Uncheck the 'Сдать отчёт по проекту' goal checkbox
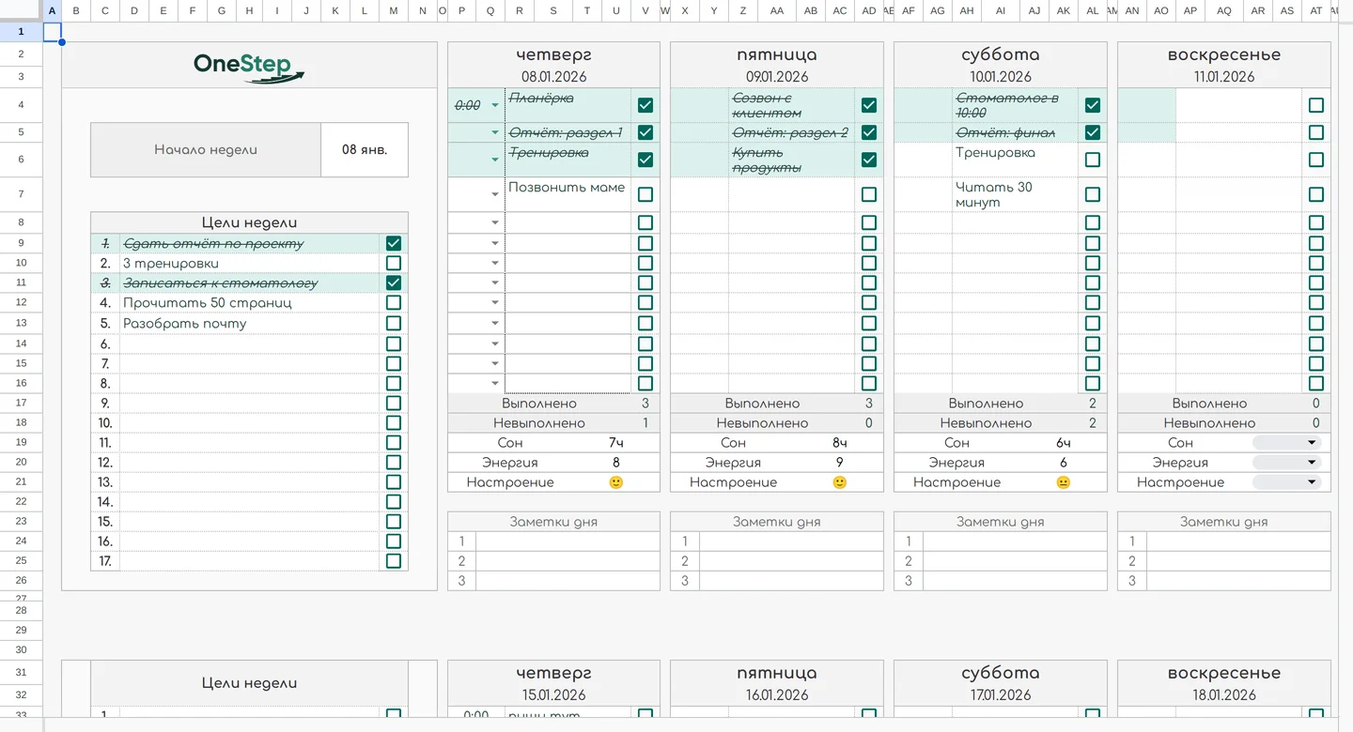The width and height of the screenshot is (1353, 732). point(394,243)
